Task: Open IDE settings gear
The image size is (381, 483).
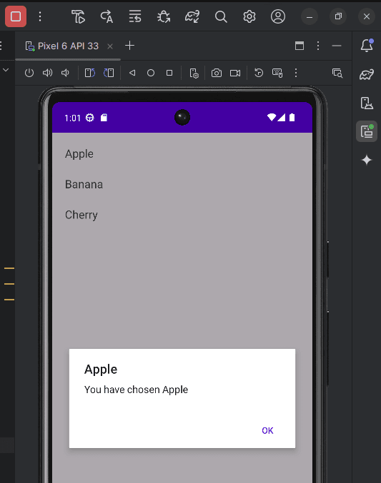Action: (x=249, y=16)
